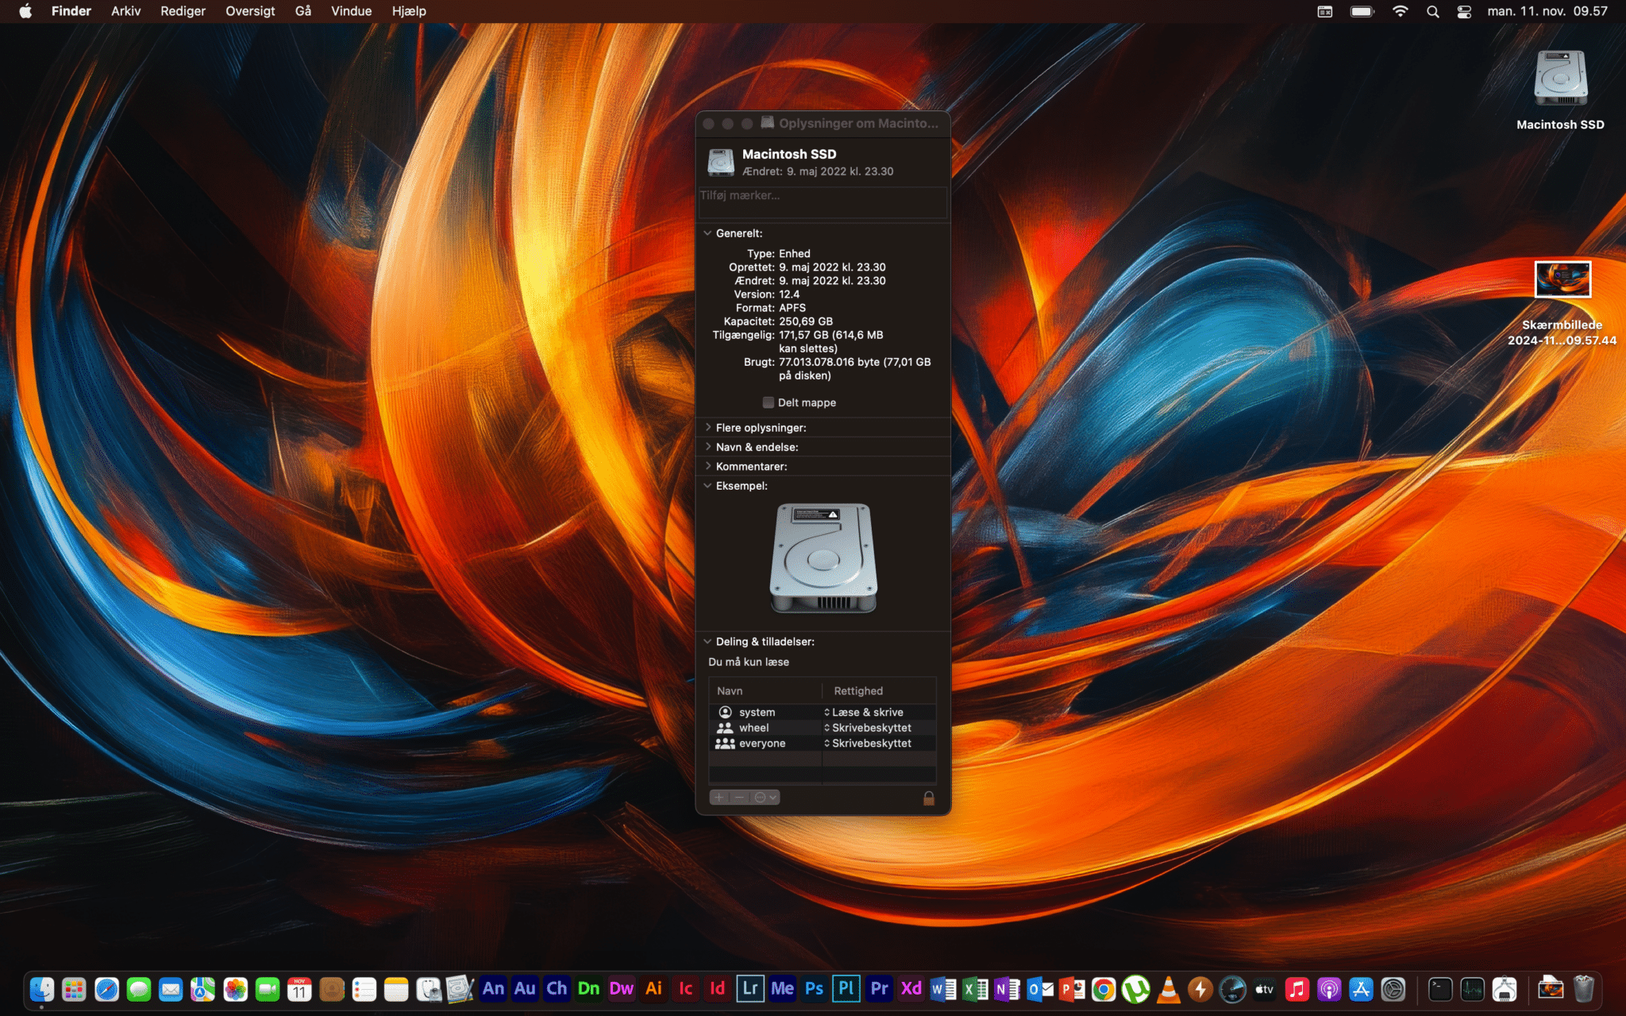Select the Skærmbillede screenshot file on desktop
The height and width of the screenshot is (1016, 1626).
click(x=1562, y=280)
